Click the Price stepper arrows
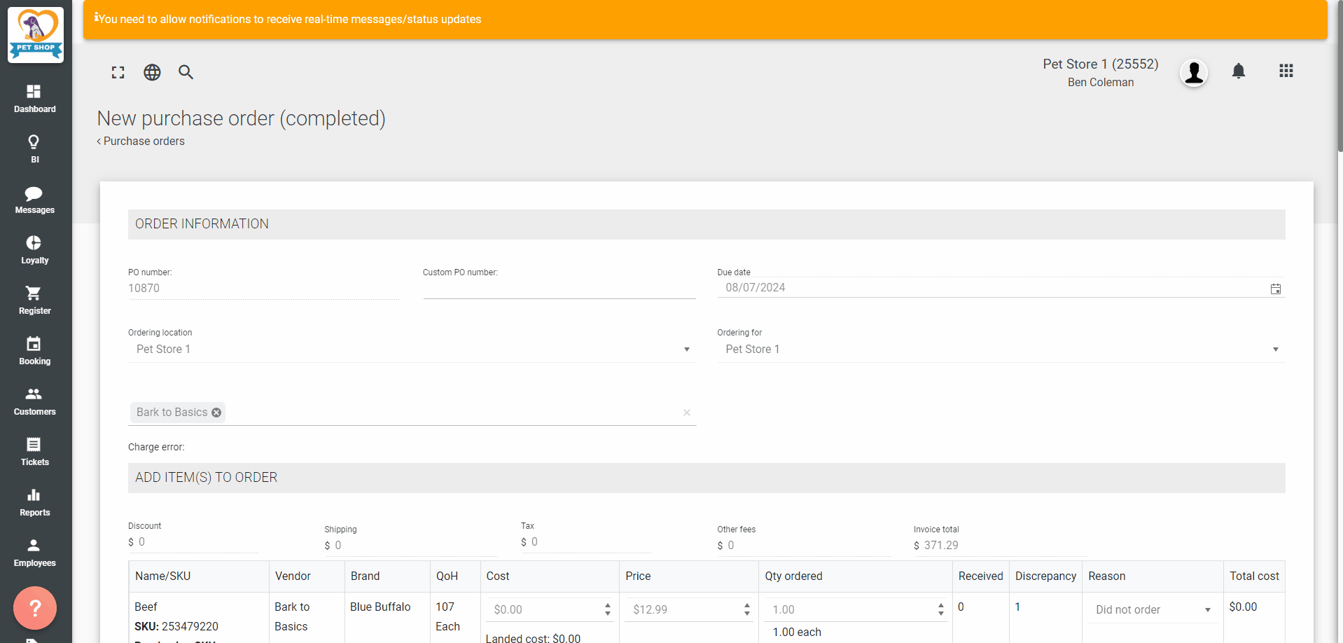Screen dimensions: 1343x643 tap(747, 610)
